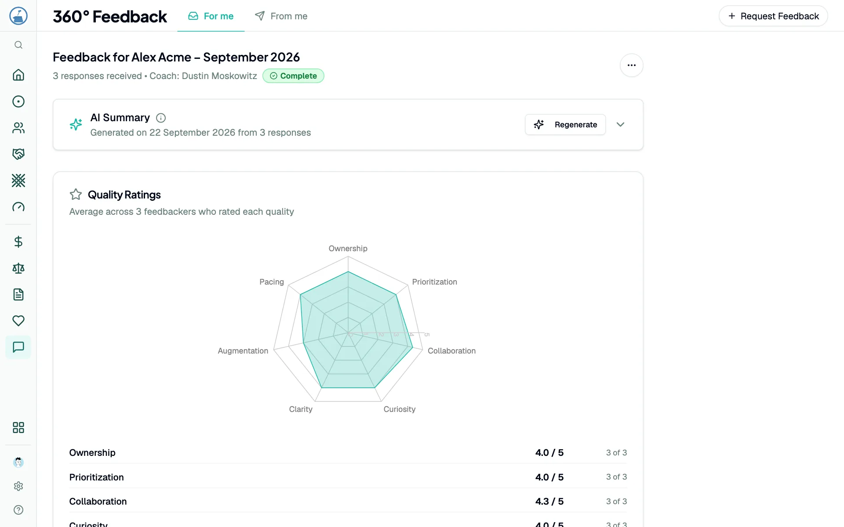The width and height of the screenshot is (844, 527).
Task: Open the three-dot more options menu
Action: click(x=632, y=65)
